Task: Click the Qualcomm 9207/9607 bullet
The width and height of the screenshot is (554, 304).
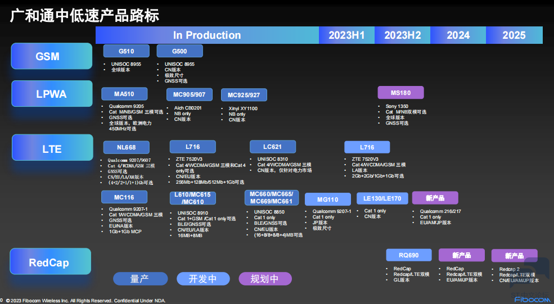Action: (129, 160)
